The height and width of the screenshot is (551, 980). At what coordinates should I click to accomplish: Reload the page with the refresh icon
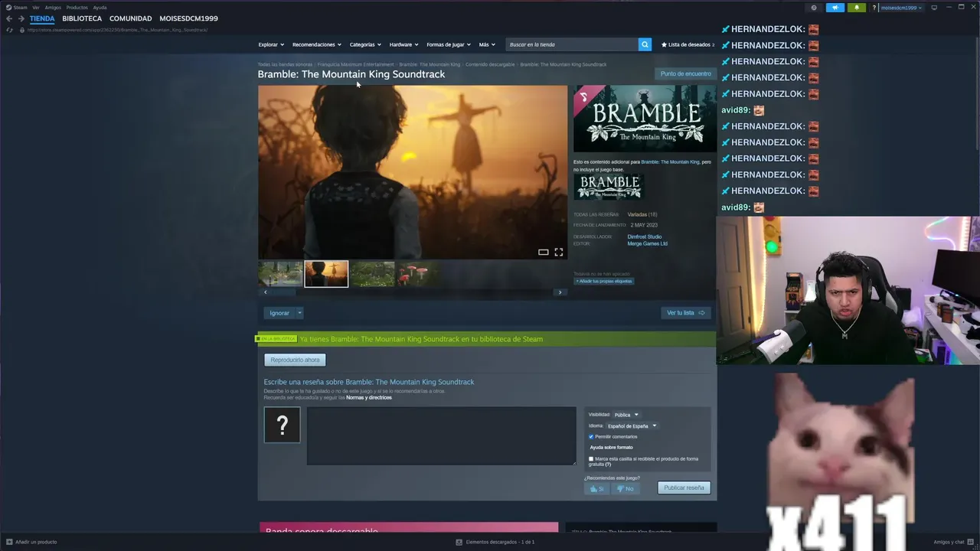(x=9, y=30)
